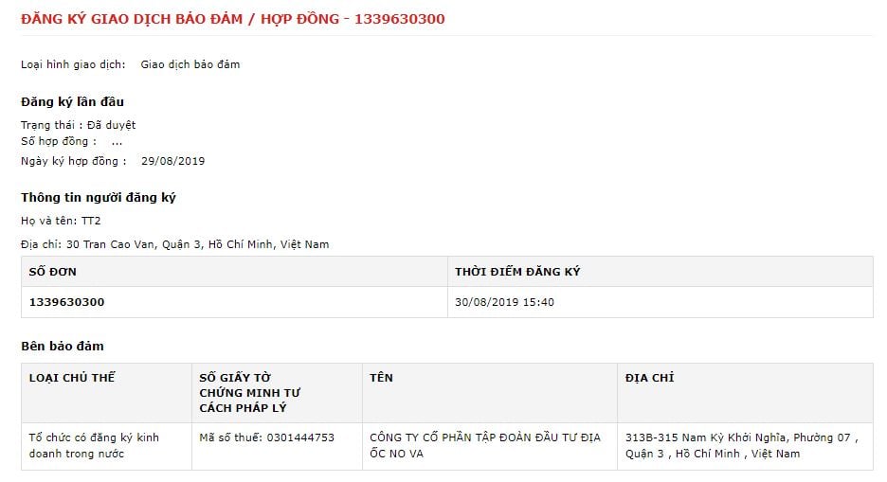Click the "Số hợp đồng" line
Image resolution: width=887 pixels, height=482 pixels.
pyautogui.click(x=71, y=141)
